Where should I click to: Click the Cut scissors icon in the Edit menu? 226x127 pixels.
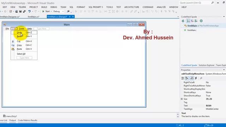coord(13,41)
